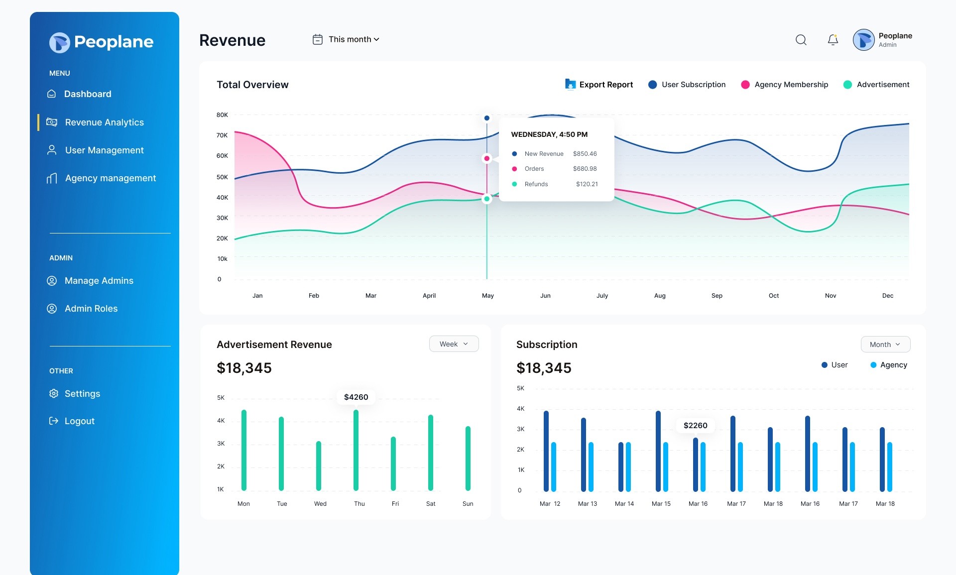
Task: Click the Logout arrow icon
Action: [53, 421]
